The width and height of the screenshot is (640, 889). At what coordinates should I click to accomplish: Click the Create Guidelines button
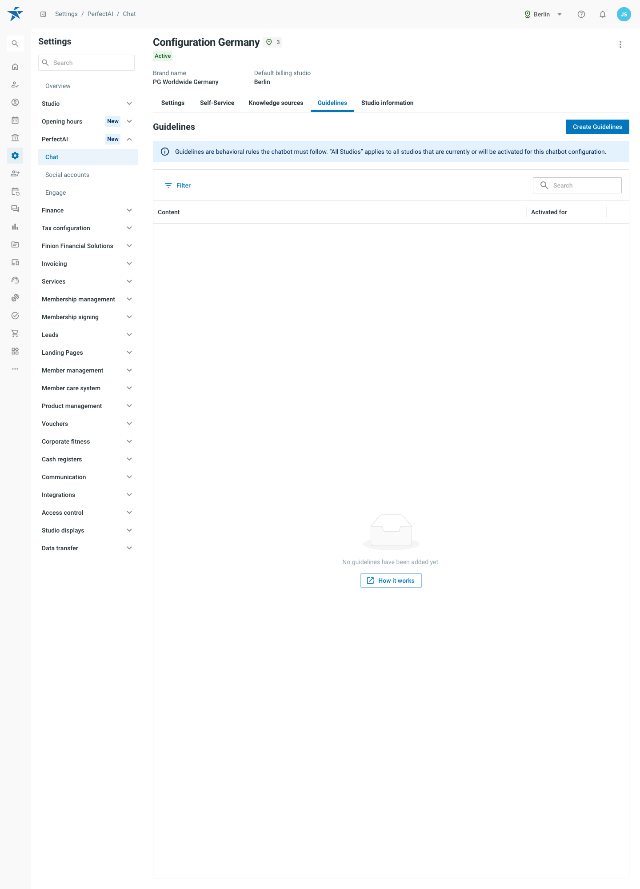click(x=597, y=127)
